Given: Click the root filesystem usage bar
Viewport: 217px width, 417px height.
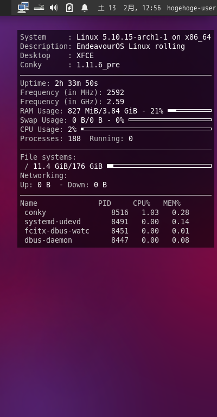Looking at the screenshot, I should (x=159, y=166).
